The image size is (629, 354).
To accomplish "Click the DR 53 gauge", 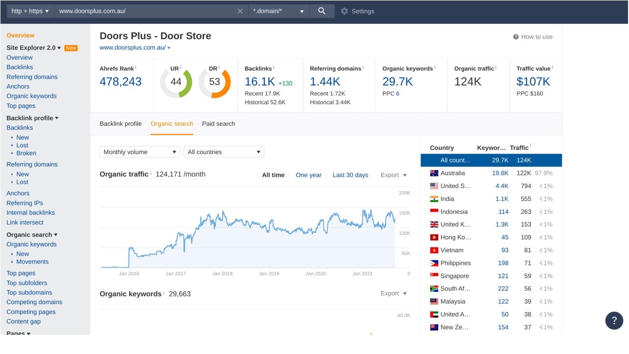I will pyautogui.click(x=215, y=82).
